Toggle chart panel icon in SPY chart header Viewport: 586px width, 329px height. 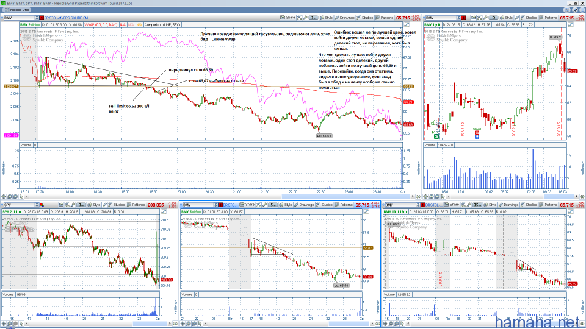(x=164, y=211)
